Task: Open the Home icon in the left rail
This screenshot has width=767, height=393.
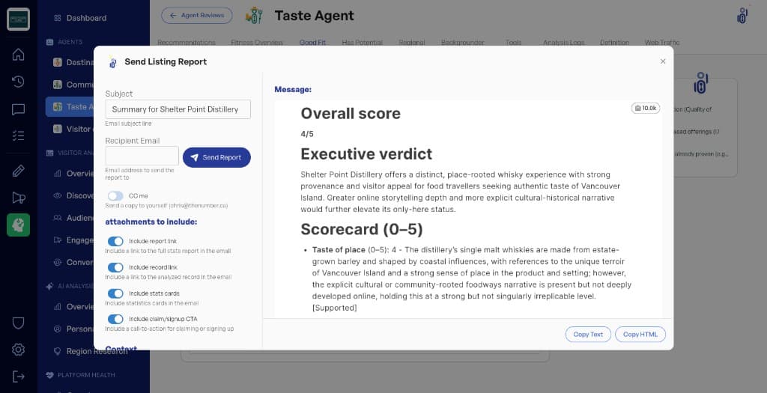Action: coord(18,54)
